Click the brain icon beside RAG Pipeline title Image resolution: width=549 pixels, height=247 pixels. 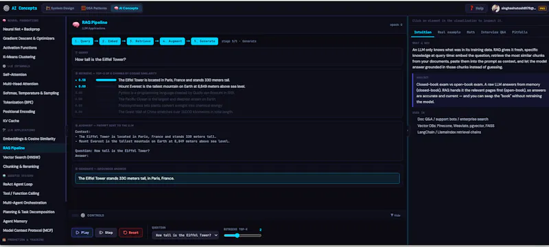tap(75, 25)
